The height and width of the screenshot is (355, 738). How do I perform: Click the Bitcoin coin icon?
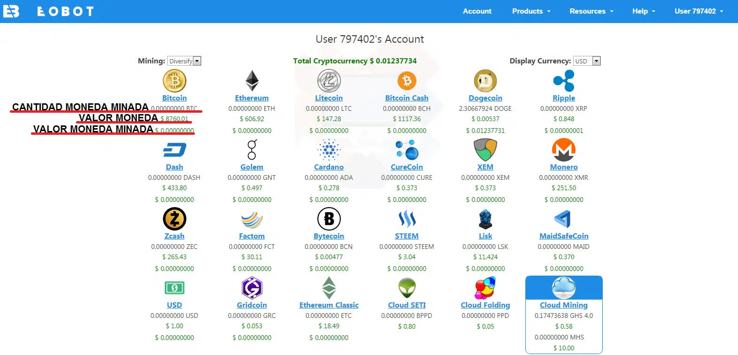click(175, 81)
